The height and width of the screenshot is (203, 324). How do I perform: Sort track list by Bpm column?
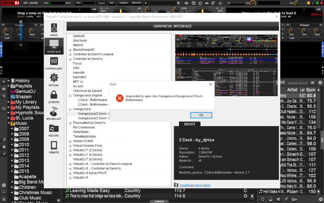(x=311, y=90)
